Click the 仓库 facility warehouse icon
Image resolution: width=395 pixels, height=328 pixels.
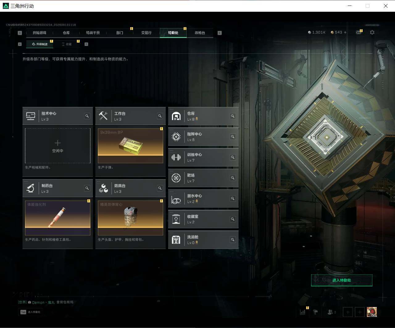tap(176, 116)
